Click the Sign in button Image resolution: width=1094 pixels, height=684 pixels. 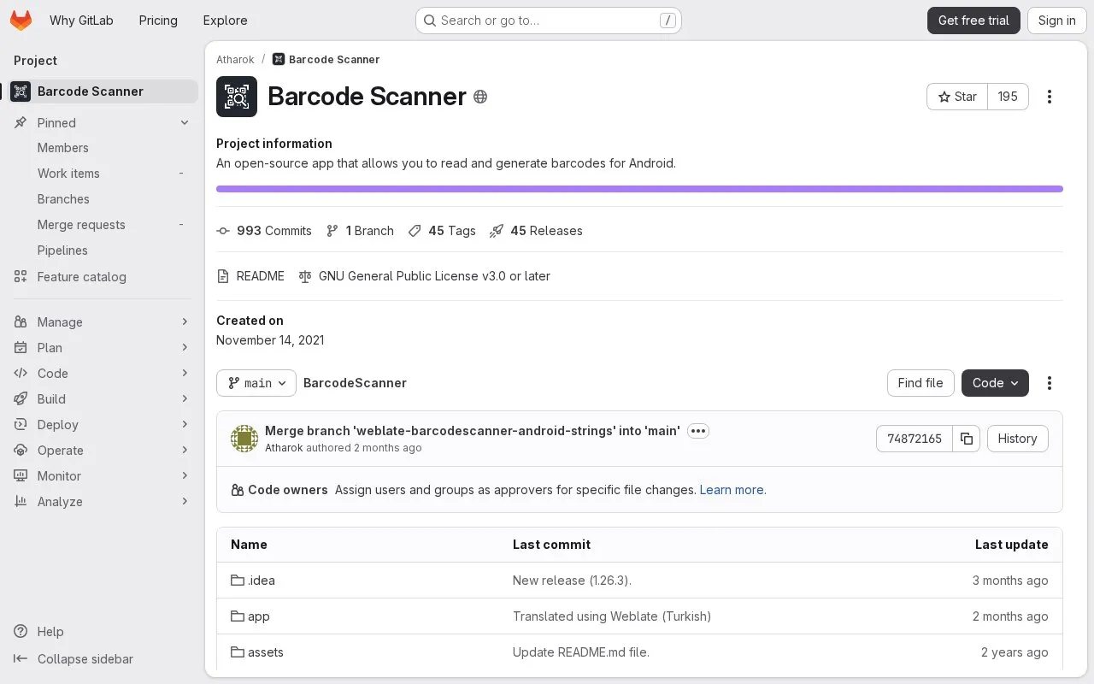coord(1057,21)
